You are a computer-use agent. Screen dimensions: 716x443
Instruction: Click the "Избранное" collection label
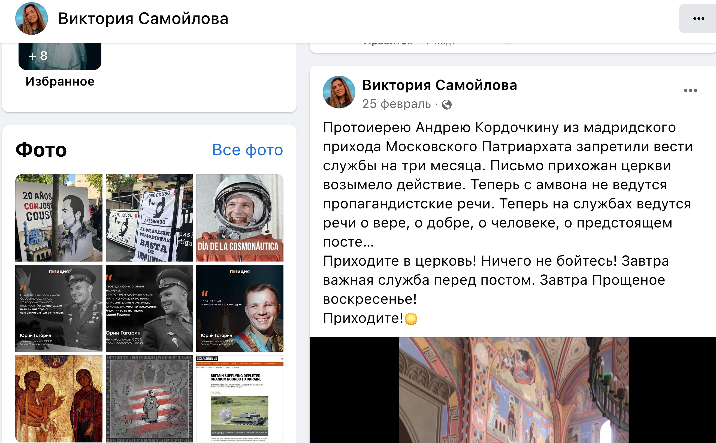(60, 81)
